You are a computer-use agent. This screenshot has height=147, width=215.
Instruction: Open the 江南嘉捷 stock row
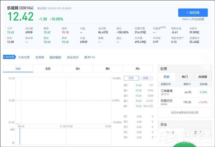click(185, 93)
